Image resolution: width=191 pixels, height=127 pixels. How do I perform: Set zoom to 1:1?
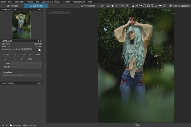coord(117,6)
